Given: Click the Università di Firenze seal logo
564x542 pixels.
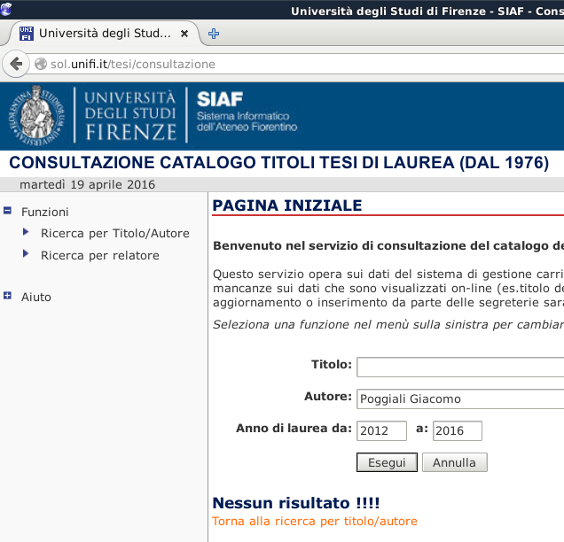Looking at the screenshot, I should click(x=36, y=114).
